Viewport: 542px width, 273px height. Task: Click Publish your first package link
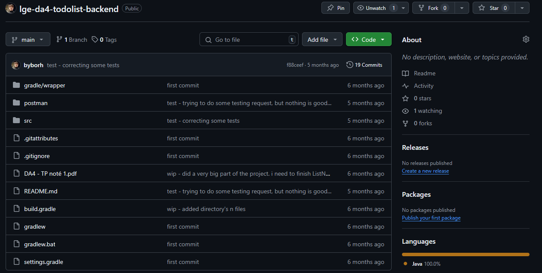[431, 218]
